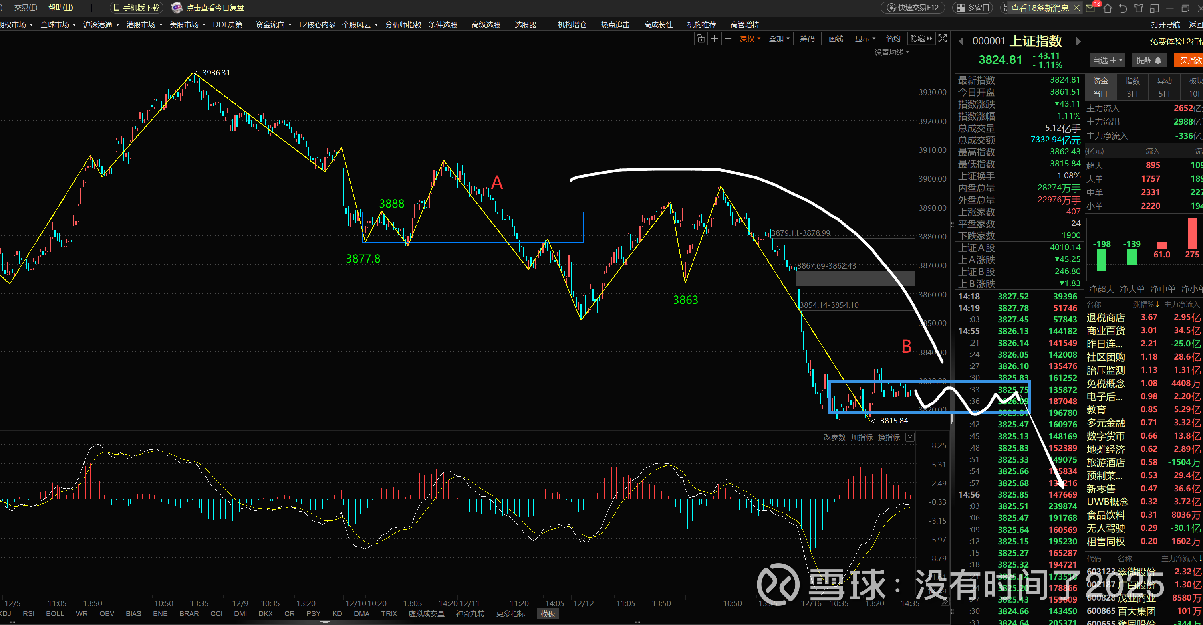Click the chart lock icon
This screenshot has width=1203, height=625.
701,39
